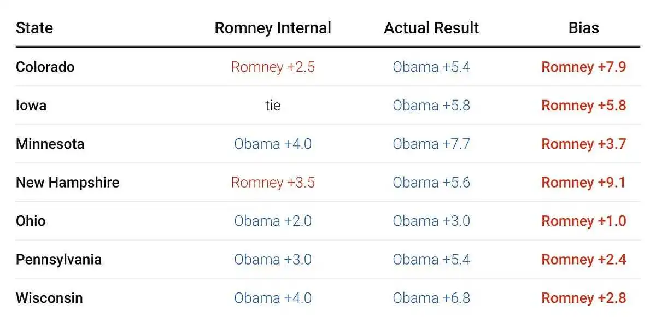Click Colorado's Romney +2.5 internal value

pyautogui.click(x=273, y=67)
